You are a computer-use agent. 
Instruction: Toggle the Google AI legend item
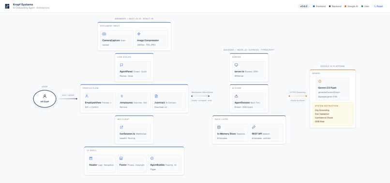point(351,6)
